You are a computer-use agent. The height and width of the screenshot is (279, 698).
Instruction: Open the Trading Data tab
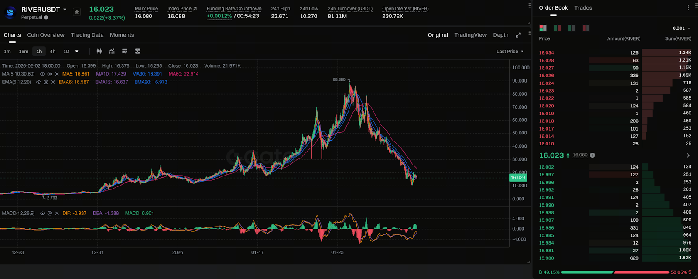pos(87,35)
